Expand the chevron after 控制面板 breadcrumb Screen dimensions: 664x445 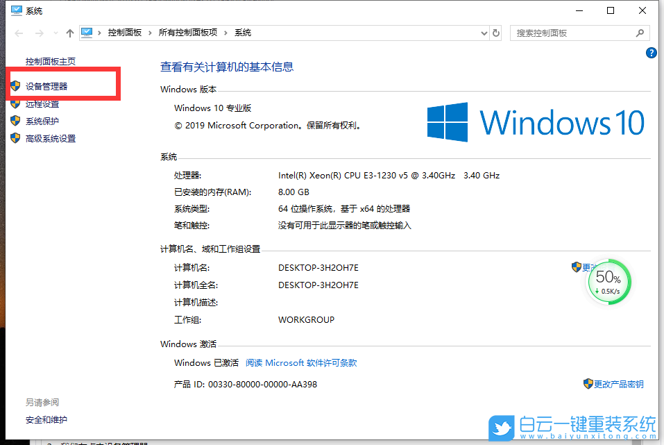148,32
